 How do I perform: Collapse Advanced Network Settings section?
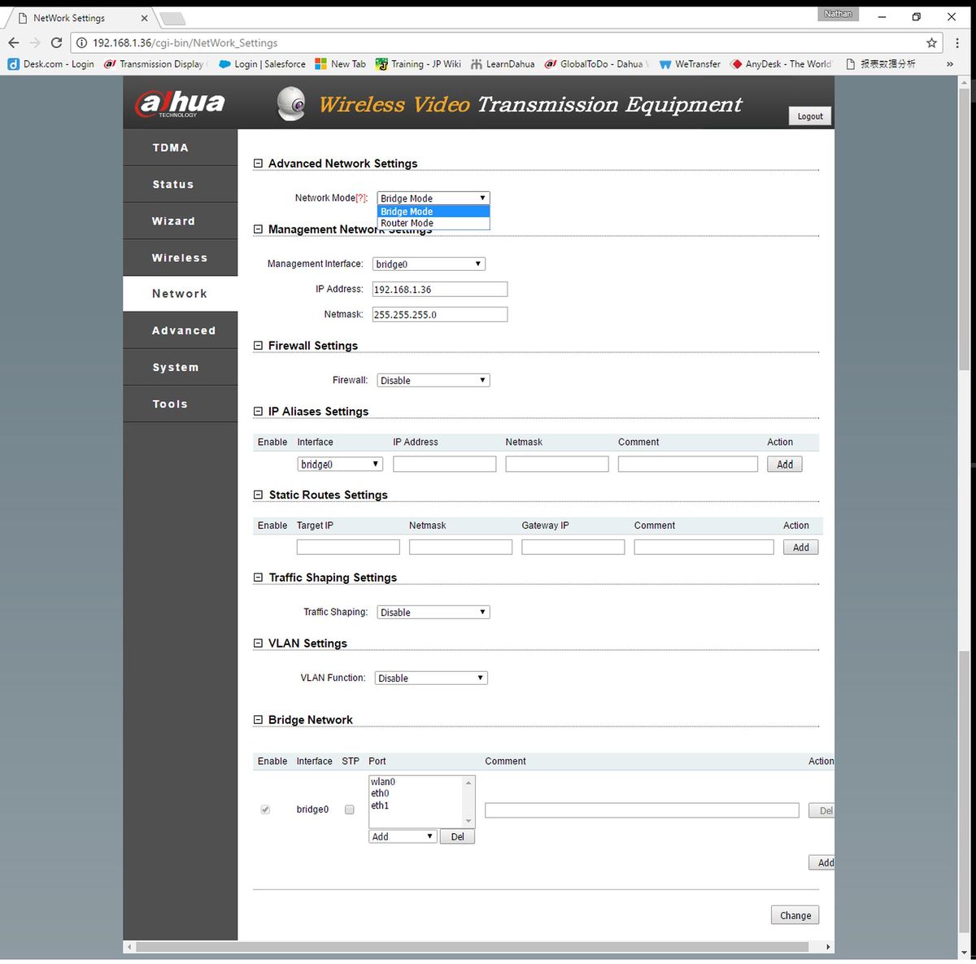[259, 164]
